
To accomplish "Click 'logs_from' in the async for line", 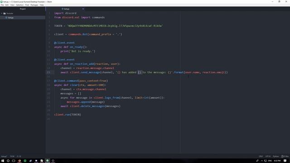I will [112, 98].
